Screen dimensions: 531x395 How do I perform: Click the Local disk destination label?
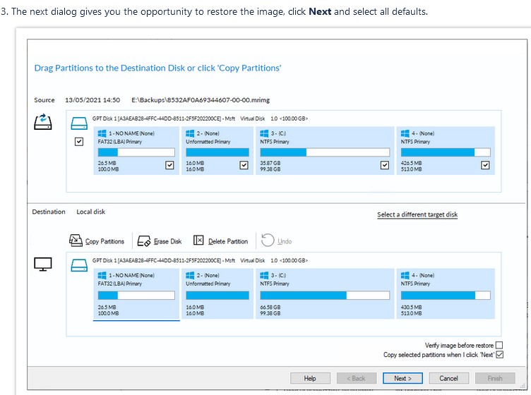pyautogui.click(x=91, y=212)
